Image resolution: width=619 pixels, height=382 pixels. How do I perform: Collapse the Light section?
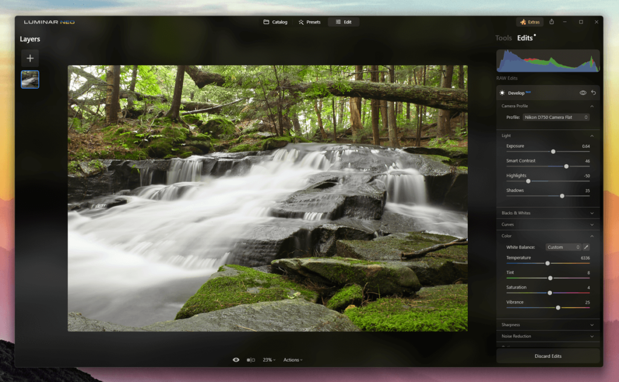(591, 136)
